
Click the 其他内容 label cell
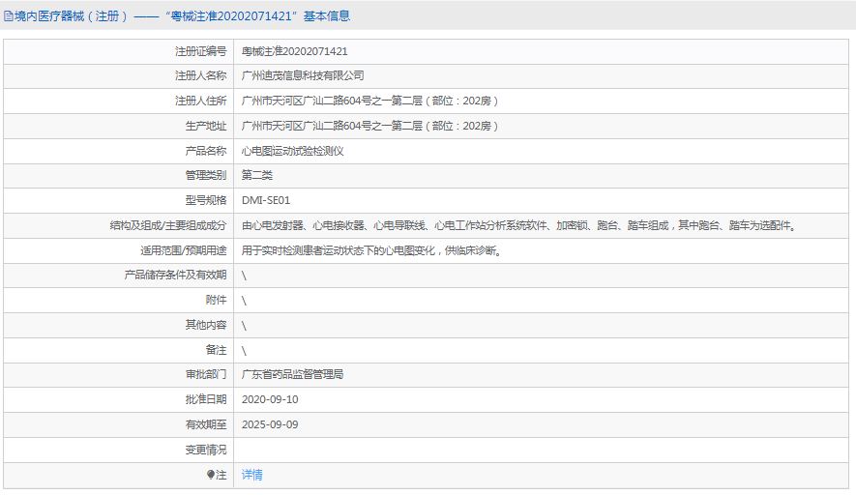click(x=118, y=325)
